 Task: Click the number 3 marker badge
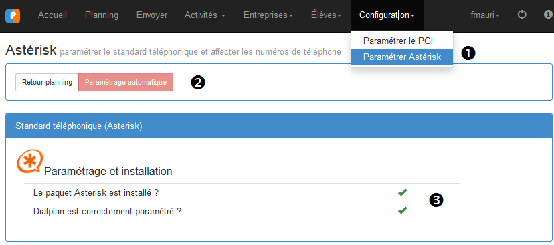436,200
